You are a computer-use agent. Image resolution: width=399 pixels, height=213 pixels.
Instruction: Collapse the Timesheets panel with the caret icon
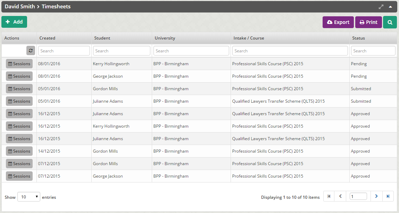pyautogui.click(x=390, y=7)
